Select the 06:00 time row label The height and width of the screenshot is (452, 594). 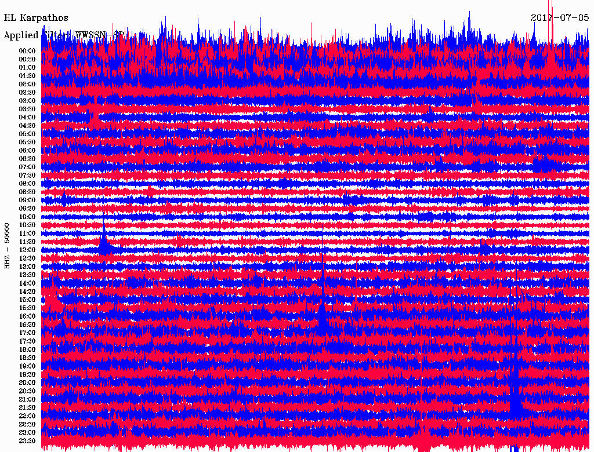click(x=27, y=151)
